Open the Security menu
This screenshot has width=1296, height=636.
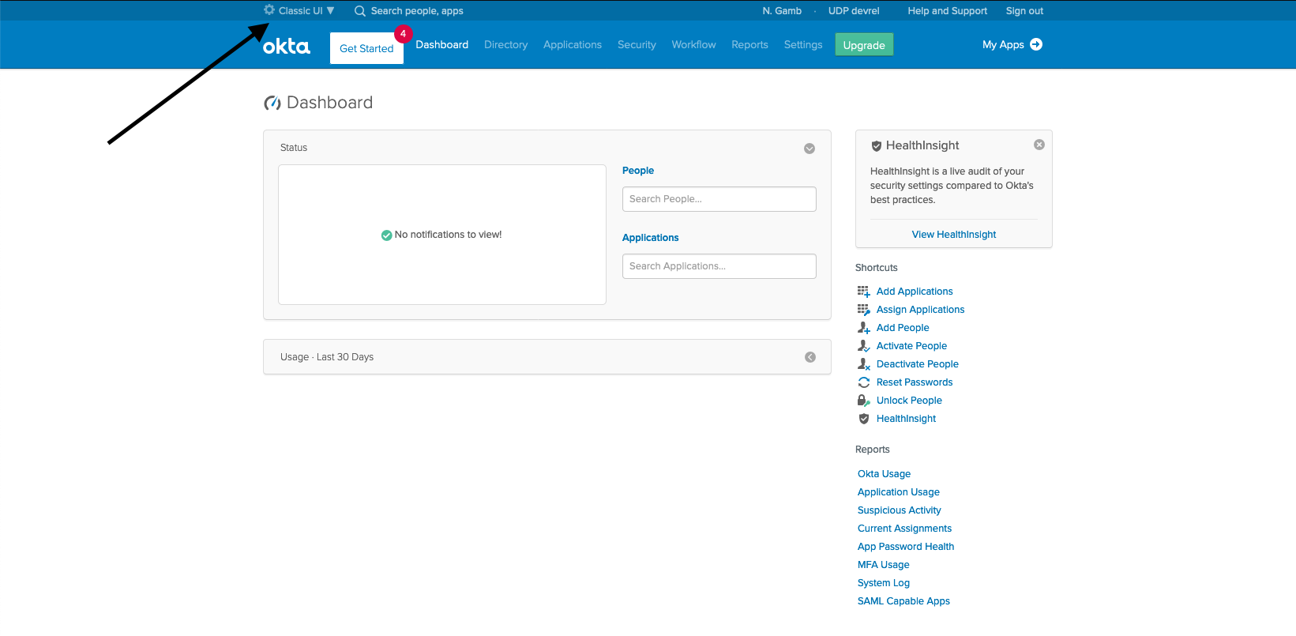637,45
